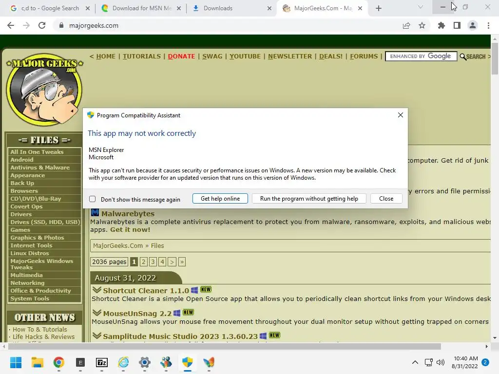This screenshot has height=374, width=499.
Task: Switch to the Download for MSN tab
Action: coord(142,8)
